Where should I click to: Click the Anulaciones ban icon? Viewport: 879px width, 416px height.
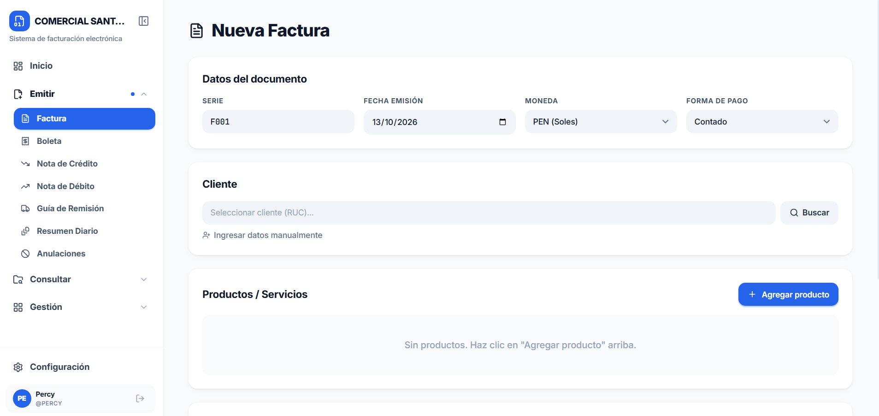25,254
